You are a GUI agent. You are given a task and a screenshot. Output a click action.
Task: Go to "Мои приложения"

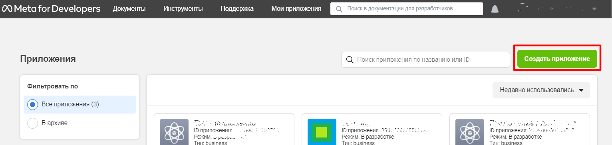[296, 8]
